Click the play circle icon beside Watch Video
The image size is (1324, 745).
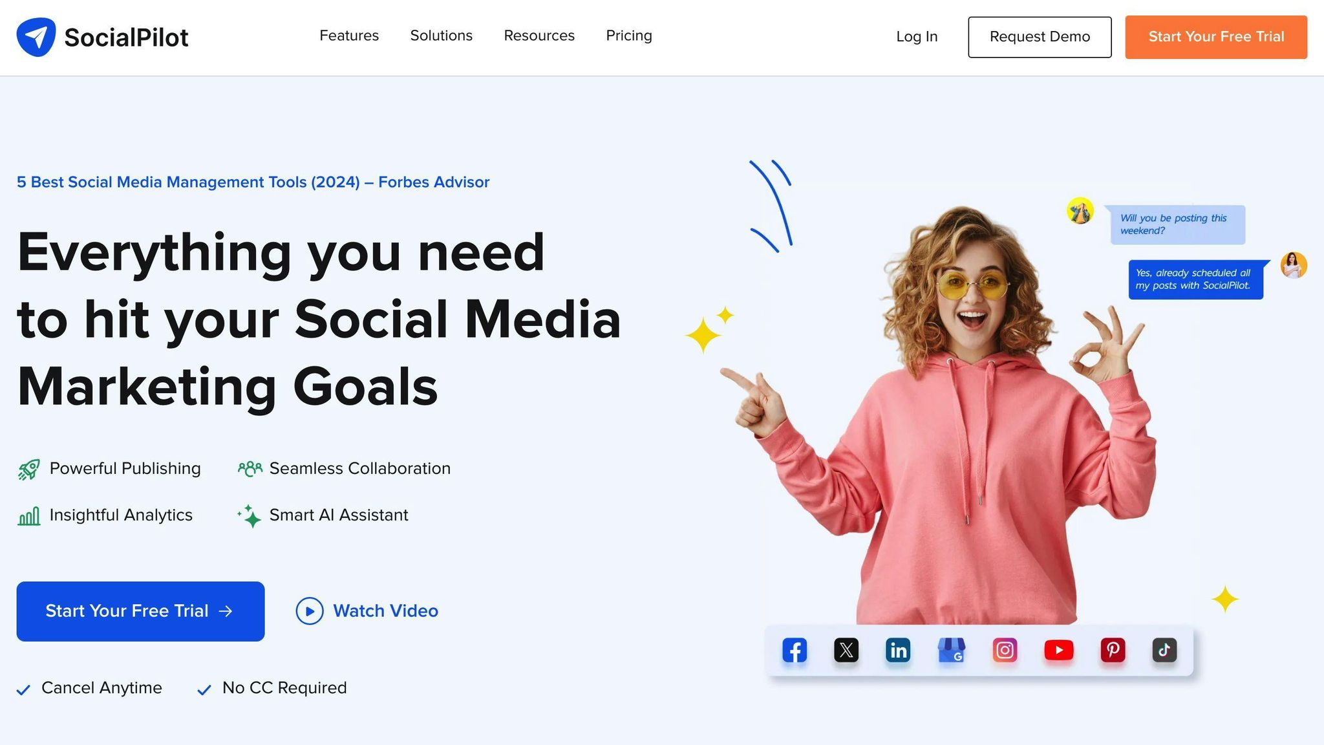pos(310,611)
